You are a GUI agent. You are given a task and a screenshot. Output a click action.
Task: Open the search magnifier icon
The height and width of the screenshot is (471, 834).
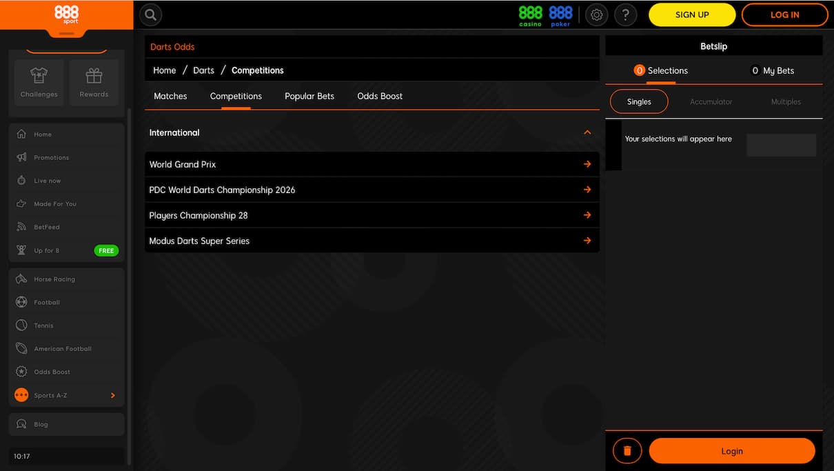[x=150, y=14]
